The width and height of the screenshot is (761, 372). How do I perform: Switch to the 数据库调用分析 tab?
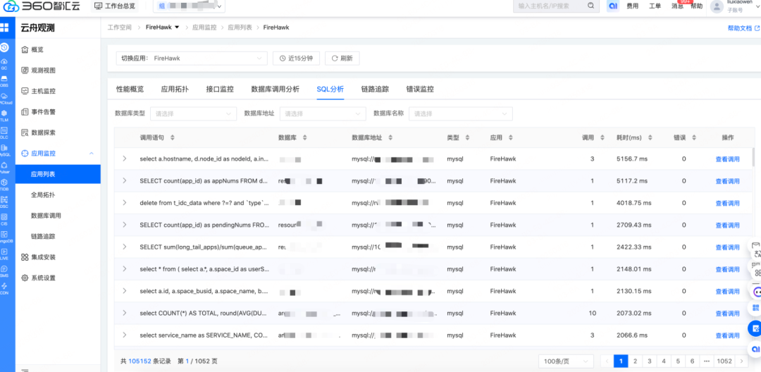(x=276, y=89)
